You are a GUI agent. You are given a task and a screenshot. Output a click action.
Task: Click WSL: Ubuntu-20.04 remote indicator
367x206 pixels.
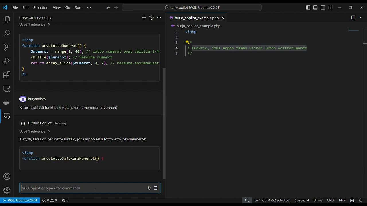coord(20,200)
